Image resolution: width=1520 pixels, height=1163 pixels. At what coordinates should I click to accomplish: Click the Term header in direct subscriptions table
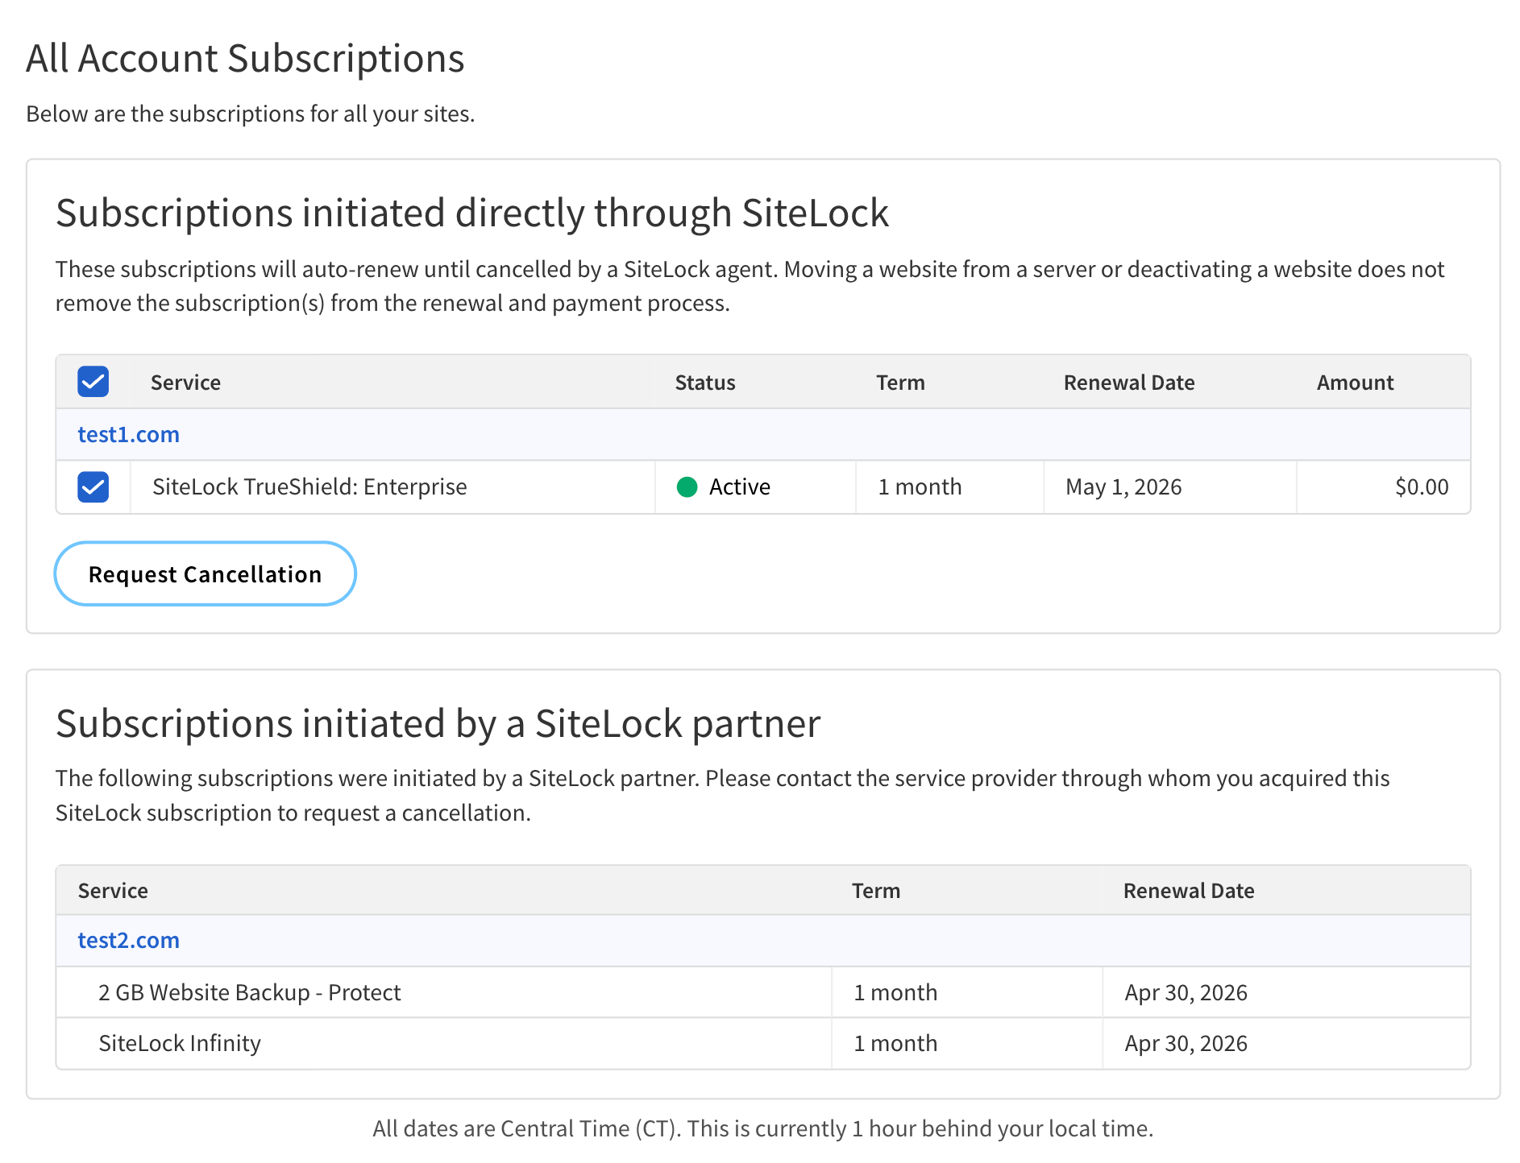pos(900,382)
